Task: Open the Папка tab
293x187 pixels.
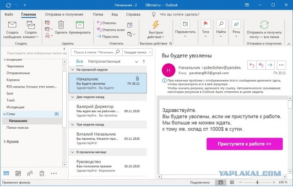Action: (98, 14)
